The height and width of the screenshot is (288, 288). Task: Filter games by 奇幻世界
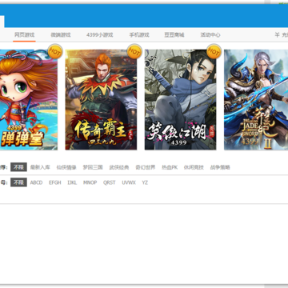146,167
